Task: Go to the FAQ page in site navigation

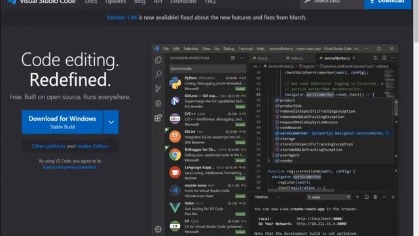Action: click(x=210, y=2)
